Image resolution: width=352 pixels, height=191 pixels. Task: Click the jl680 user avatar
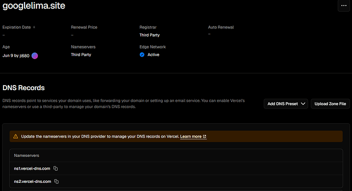pyautogui.click(x=35, y=56)
